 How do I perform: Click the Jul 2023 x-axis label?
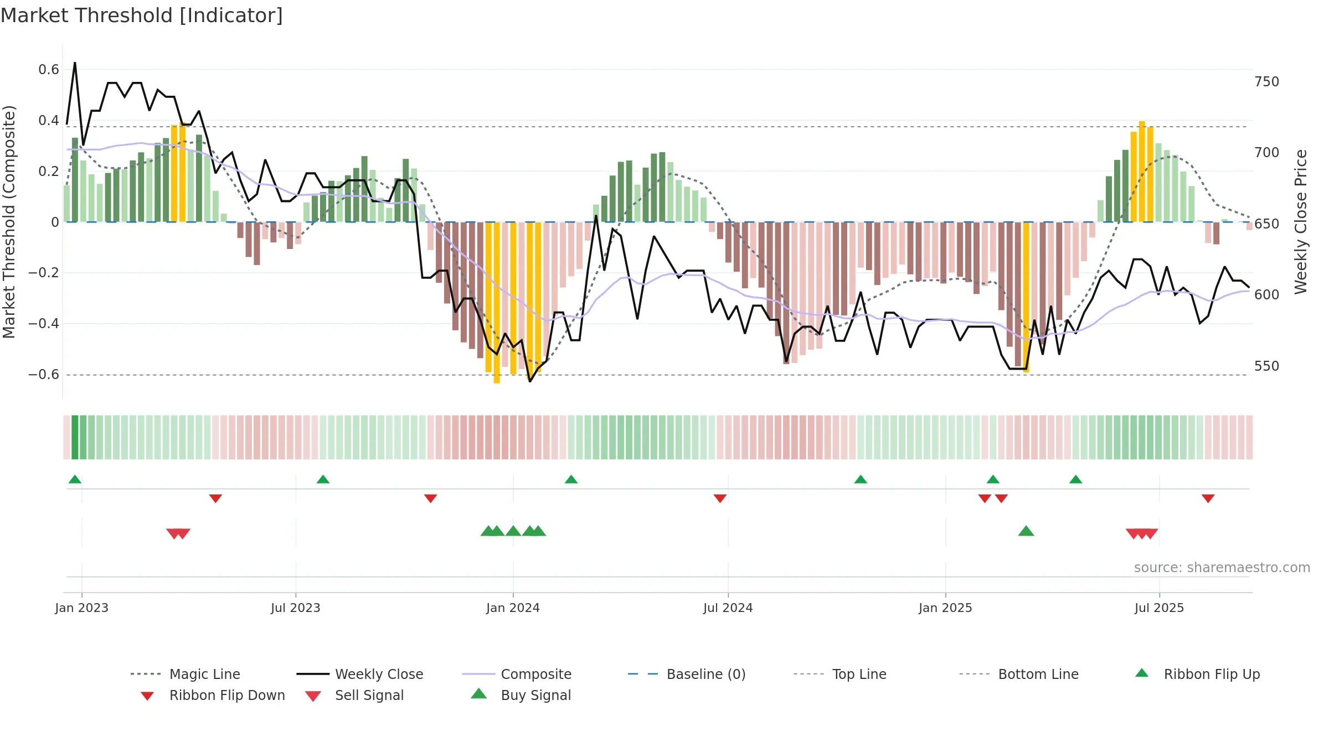(x=295, y=608)
